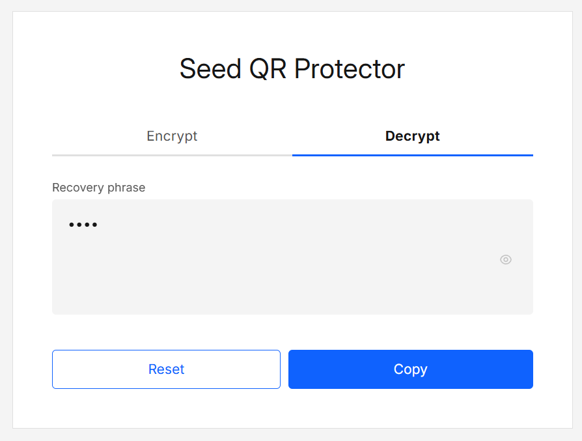This screenshot has height=441, width=582.
Task: Switch to the Encrypt tab
Action: [172, 136]
